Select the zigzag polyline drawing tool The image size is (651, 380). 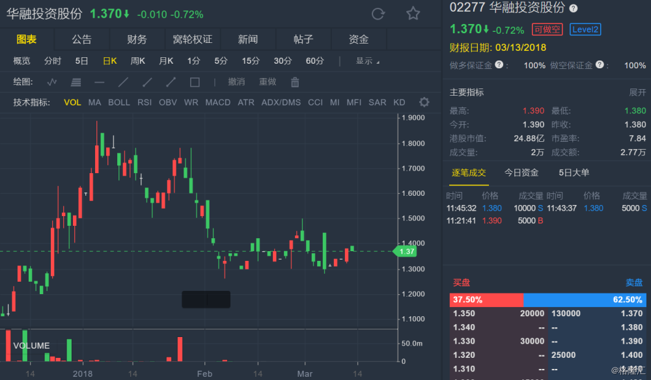click(52, 82)
